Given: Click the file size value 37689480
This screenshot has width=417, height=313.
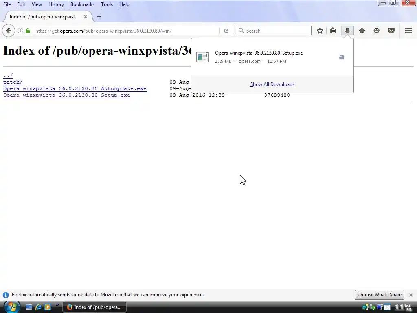Looking at the screenshot, I should [x=277, y=95].
